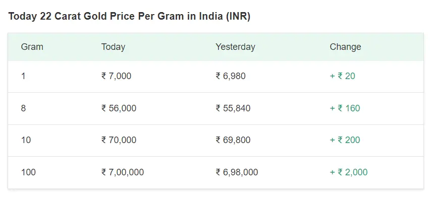Click the table title about 22 Carat Gold Price

[129, 17]
